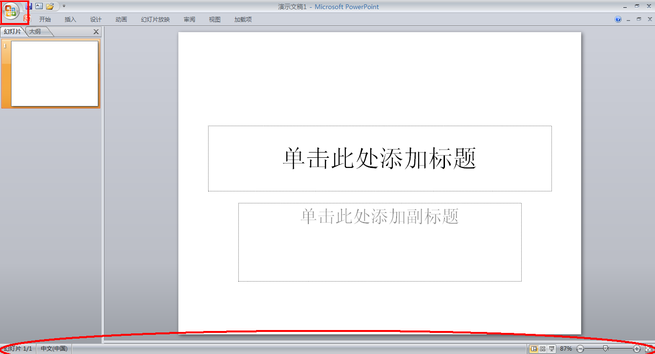Click the zoom slider handle

coord(606,348)
